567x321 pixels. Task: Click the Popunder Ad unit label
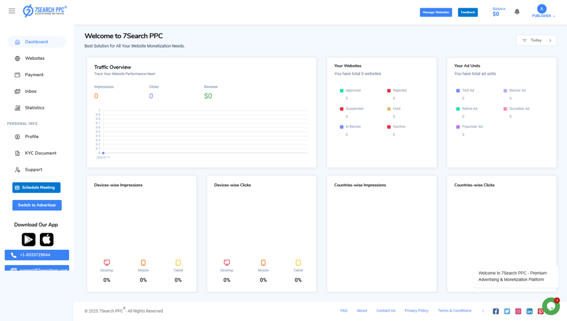(x=472, y=127)
